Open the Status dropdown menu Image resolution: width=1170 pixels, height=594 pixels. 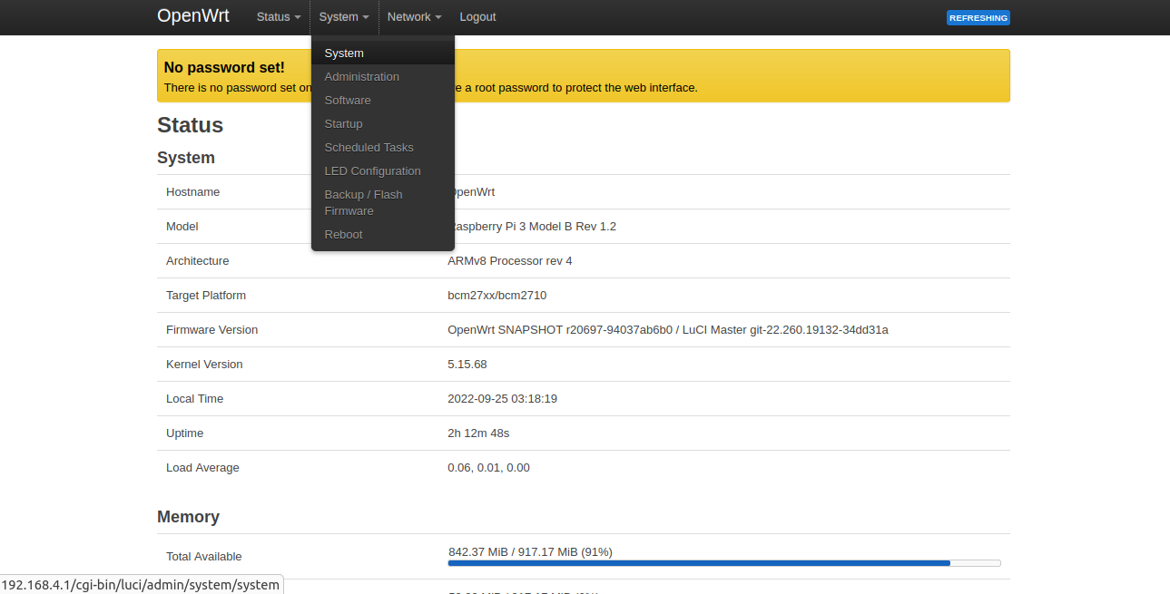[279, 17]
